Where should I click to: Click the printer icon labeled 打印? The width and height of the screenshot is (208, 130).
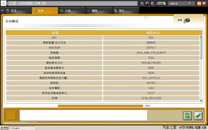pos(186,21)
